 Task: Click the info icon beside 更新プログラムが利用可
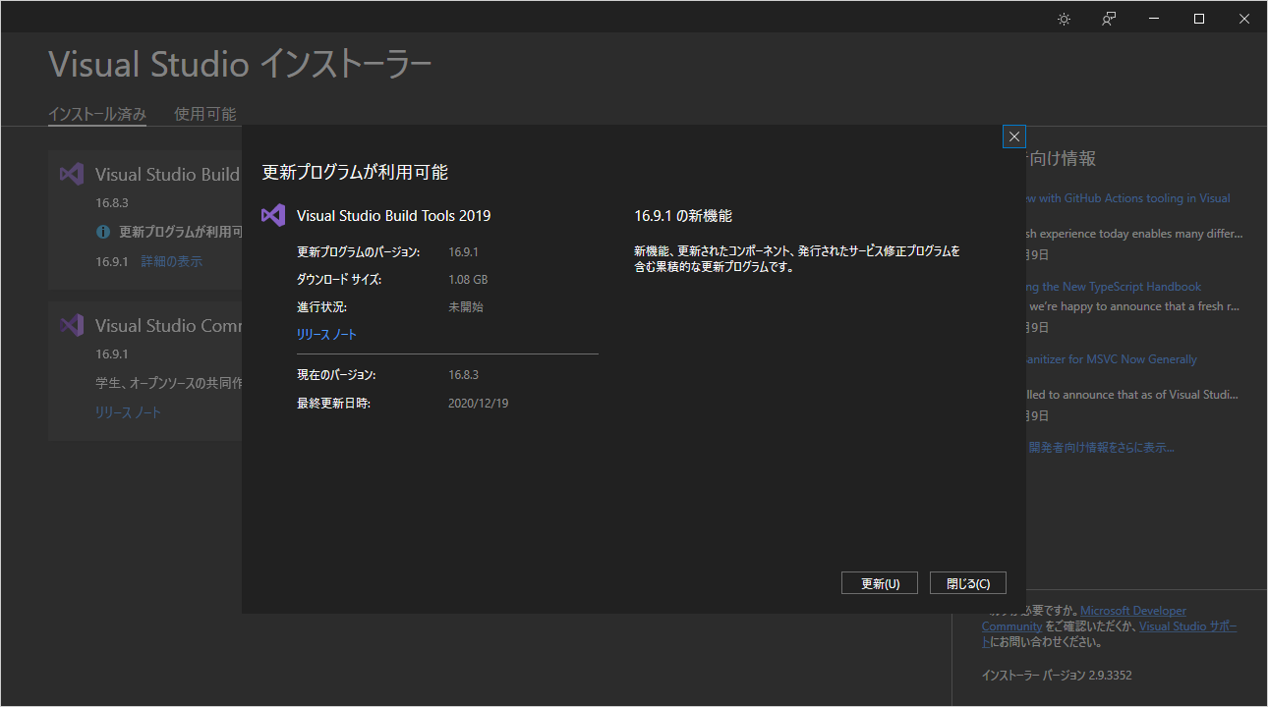(103, 233)
